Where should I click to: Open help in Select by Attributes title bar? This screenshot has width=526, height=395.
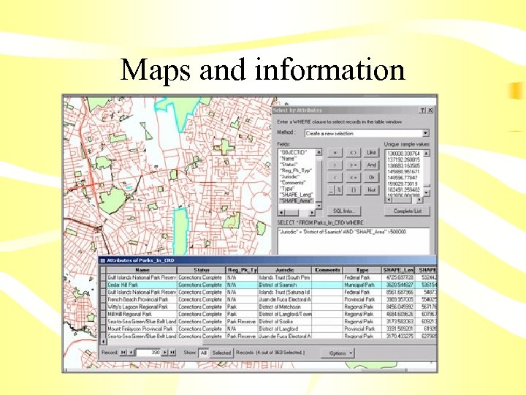(423, 110)
